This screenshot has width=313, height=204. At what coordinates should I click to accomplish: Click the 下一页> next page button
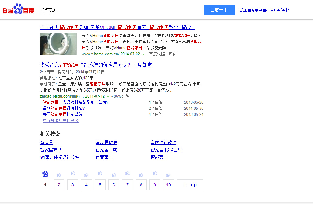[x=190, y=185]
